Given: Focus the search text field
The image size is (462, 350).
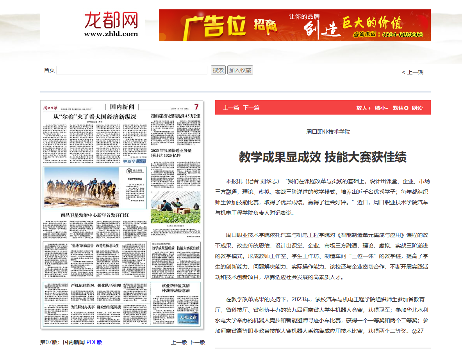Looking at the screenshot, I should pyautogui.click(x=132, y=70).
